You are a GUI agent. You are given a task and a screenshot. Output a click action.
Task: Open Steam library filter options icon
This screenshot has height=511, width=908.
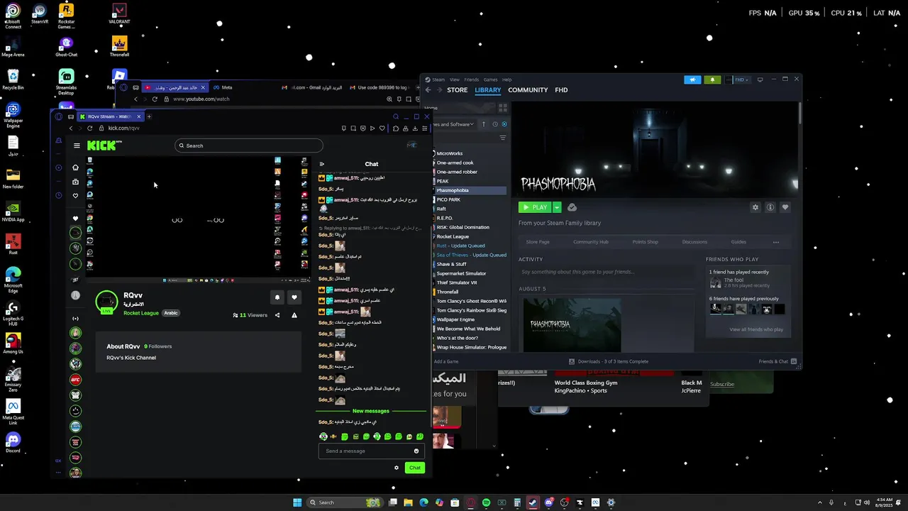coord(503,138)
